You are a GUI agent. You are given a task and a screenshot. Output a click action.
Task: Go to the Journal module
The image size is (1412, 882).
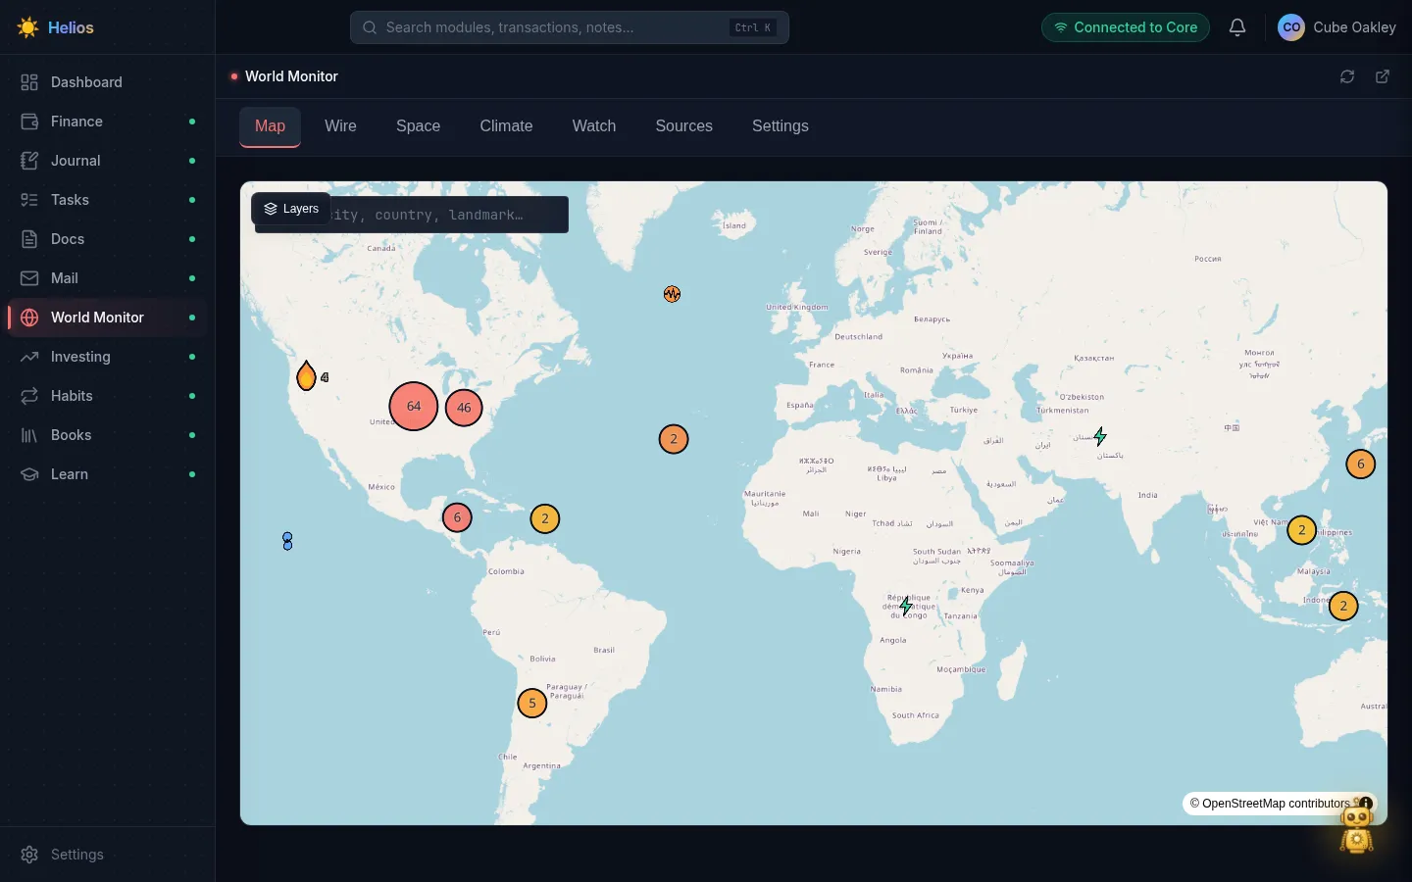[x=108, y=161]
